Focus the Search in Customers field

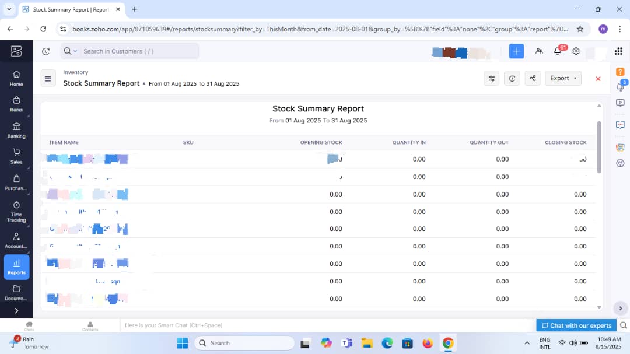tap(139, 51)
